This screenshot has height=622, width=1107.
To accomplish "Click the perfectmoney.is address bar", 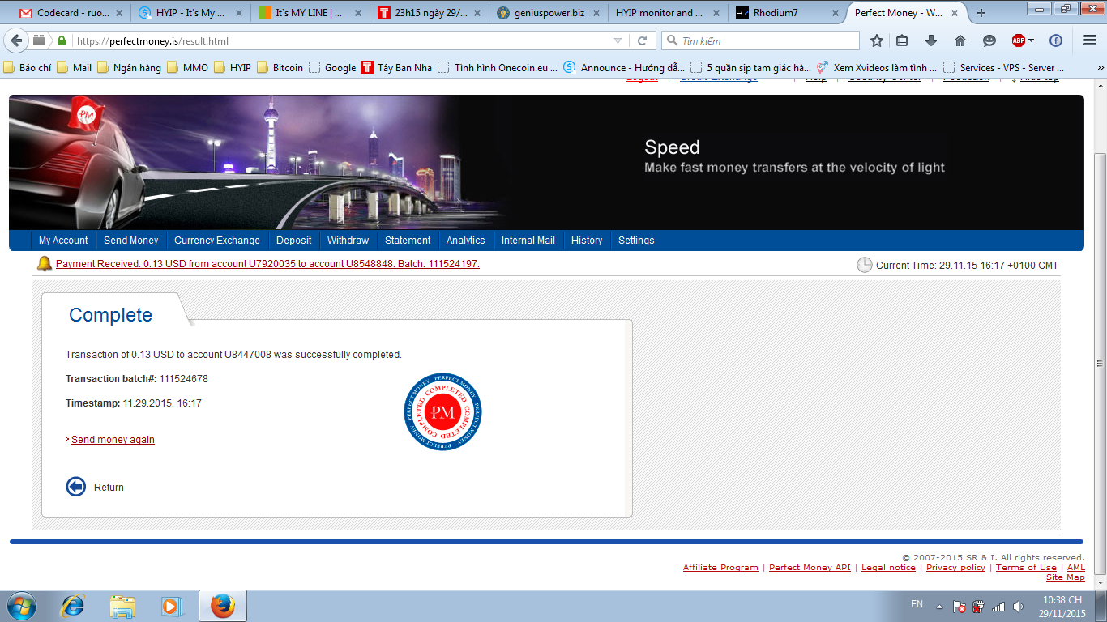I will coord(340,40).
